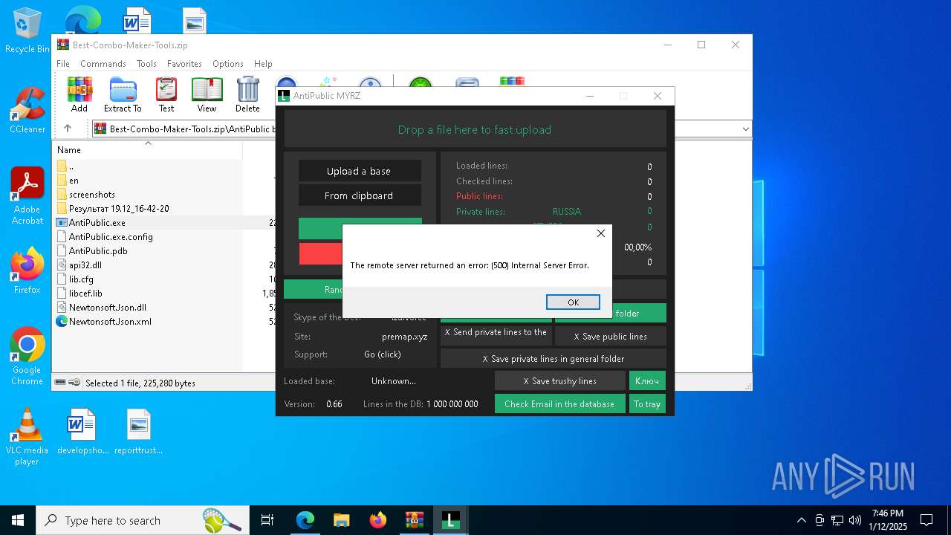Click the Go (click) support link

click(x=383, y=354)
